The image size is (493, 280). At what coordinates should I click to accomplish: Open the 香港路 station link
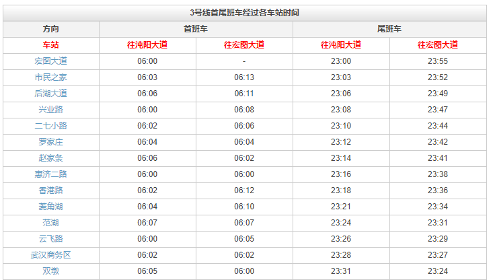click(x=50, y=190)
